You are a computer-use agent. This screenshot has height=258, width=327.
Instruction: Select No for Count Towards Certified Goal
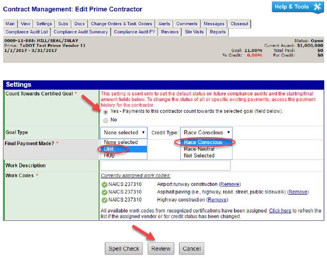point(106,120)
